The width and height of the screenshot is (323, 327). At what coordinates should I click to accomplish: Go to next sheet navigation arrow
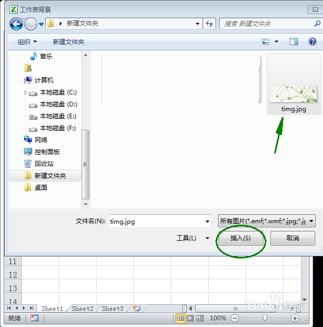[x=24, y=308]
